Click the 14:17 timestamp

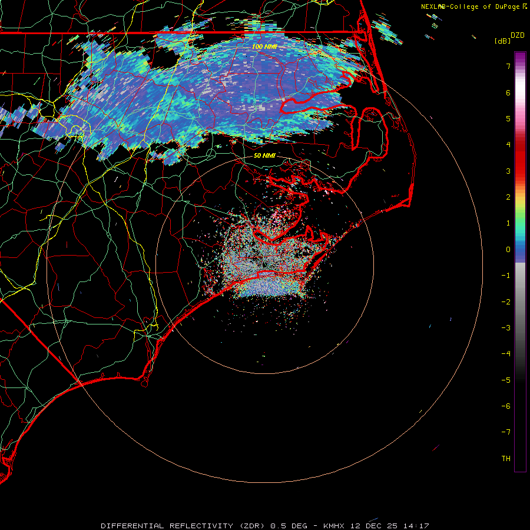tap(416, 526)
